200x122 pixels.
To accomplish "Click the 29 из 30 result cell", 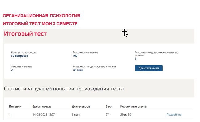I will [126, 115].
